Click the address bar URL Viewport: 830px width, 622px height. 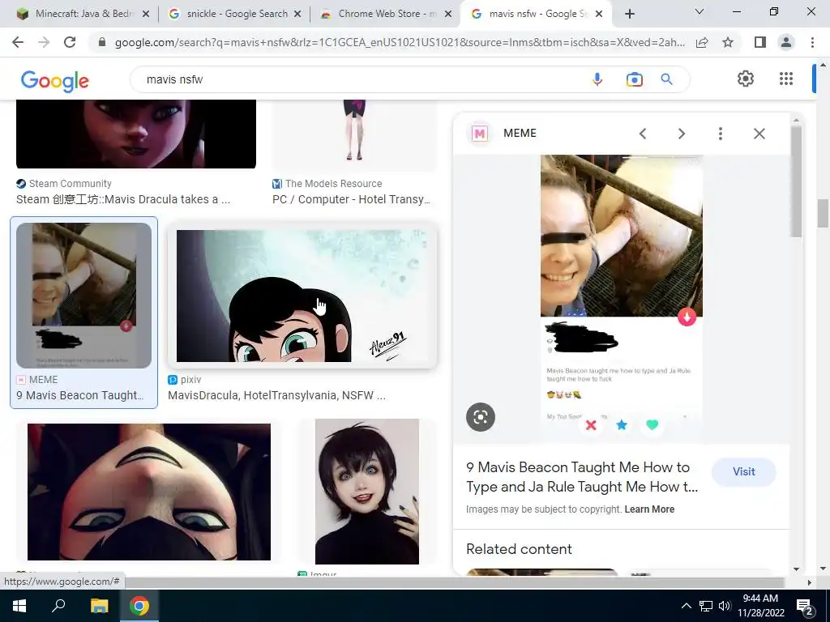coord(400,42)
